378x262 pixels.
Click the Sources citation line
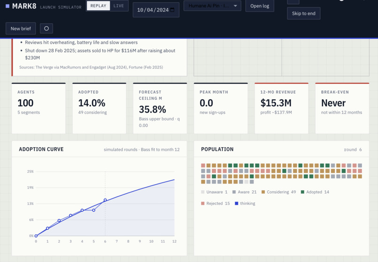91,67
